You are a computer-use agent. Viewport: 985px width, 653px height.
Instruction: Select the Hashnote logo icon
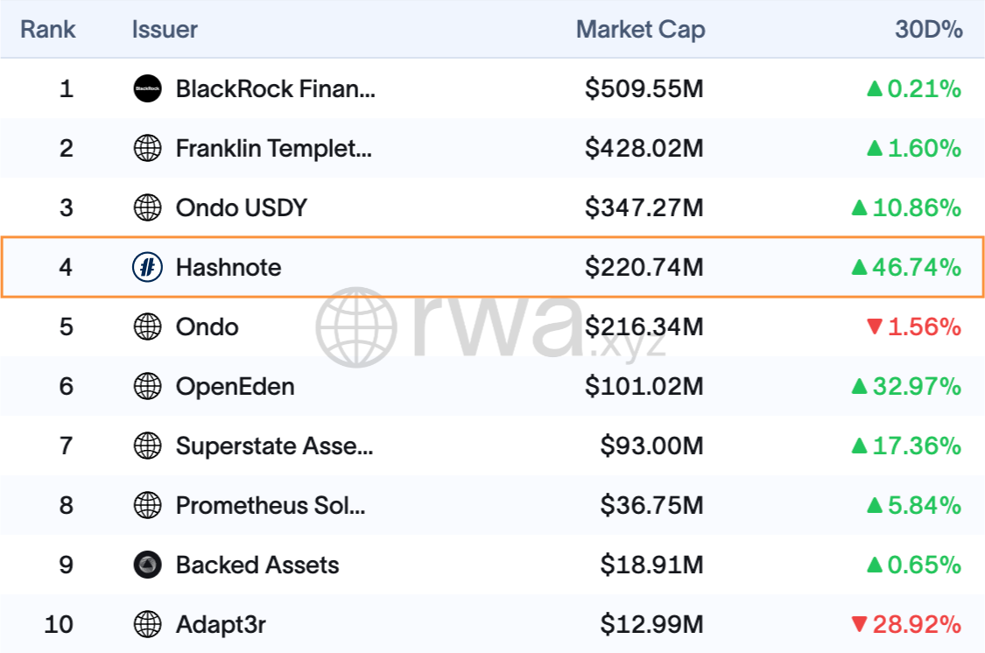(x=147, y=267)
